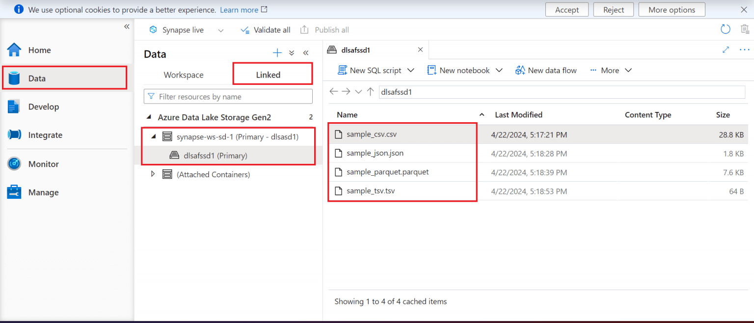Open the Synapse live dropdown
The width and height of the screenshot is (754, 323).
220,30
